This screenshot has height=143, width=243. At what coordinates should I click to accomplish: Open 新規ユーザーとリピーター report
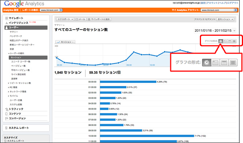click(22, 45)
